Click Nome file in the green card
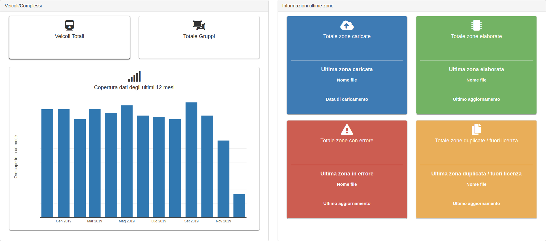 (476, 80)
